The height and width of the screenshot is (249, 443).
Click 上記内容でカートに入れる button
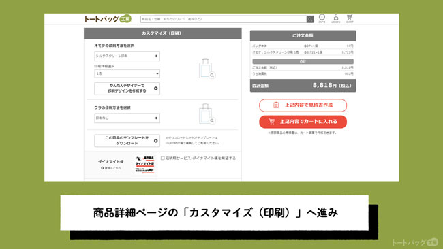pos(303,122)
